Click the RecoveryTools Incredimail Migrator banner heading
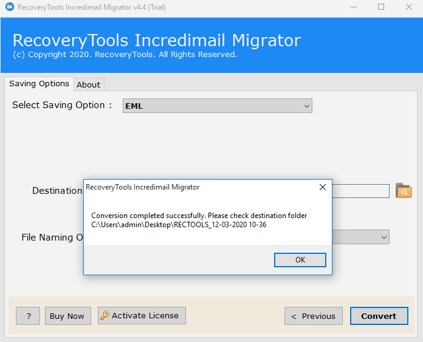This screenshot has height=342, width=423. pyautogui.click(x=157, y=41)
